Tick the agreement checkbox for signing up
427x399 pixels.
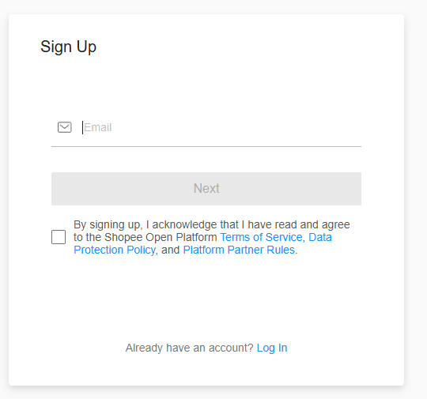point(59,237)
